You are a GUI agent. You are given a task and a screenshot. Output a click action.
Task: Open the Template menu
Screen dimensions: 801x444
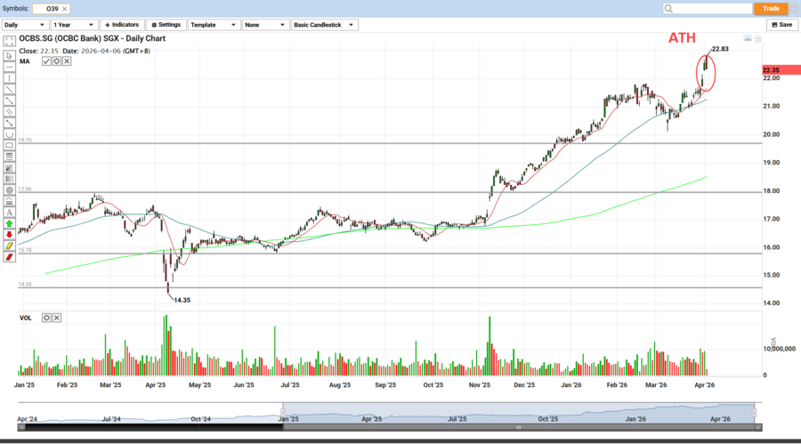(x=212, y=25)
